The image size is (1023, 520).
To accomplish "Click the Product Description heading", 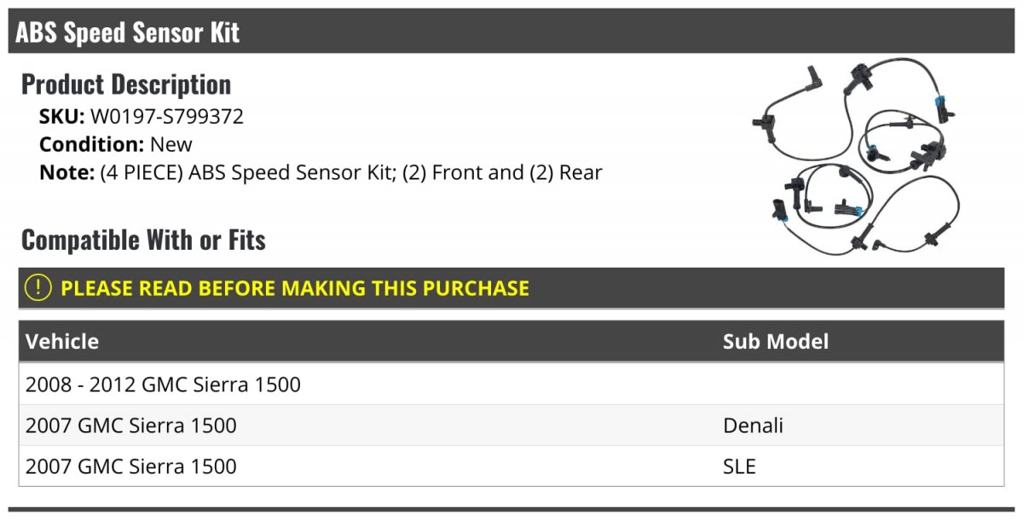I will 126,84.
